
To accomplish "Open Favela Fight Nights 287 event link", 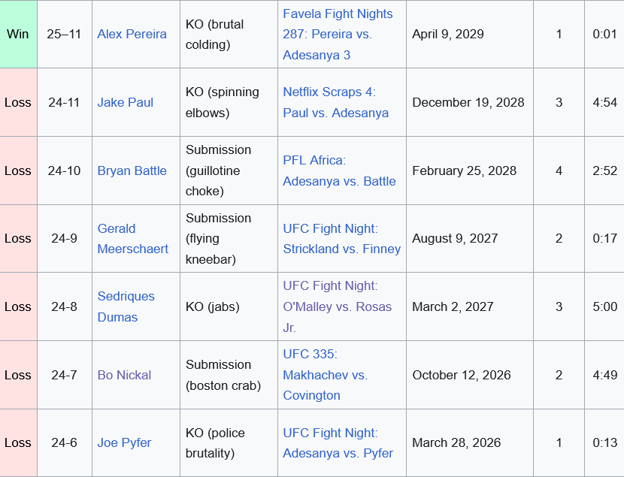I will 338,35.
